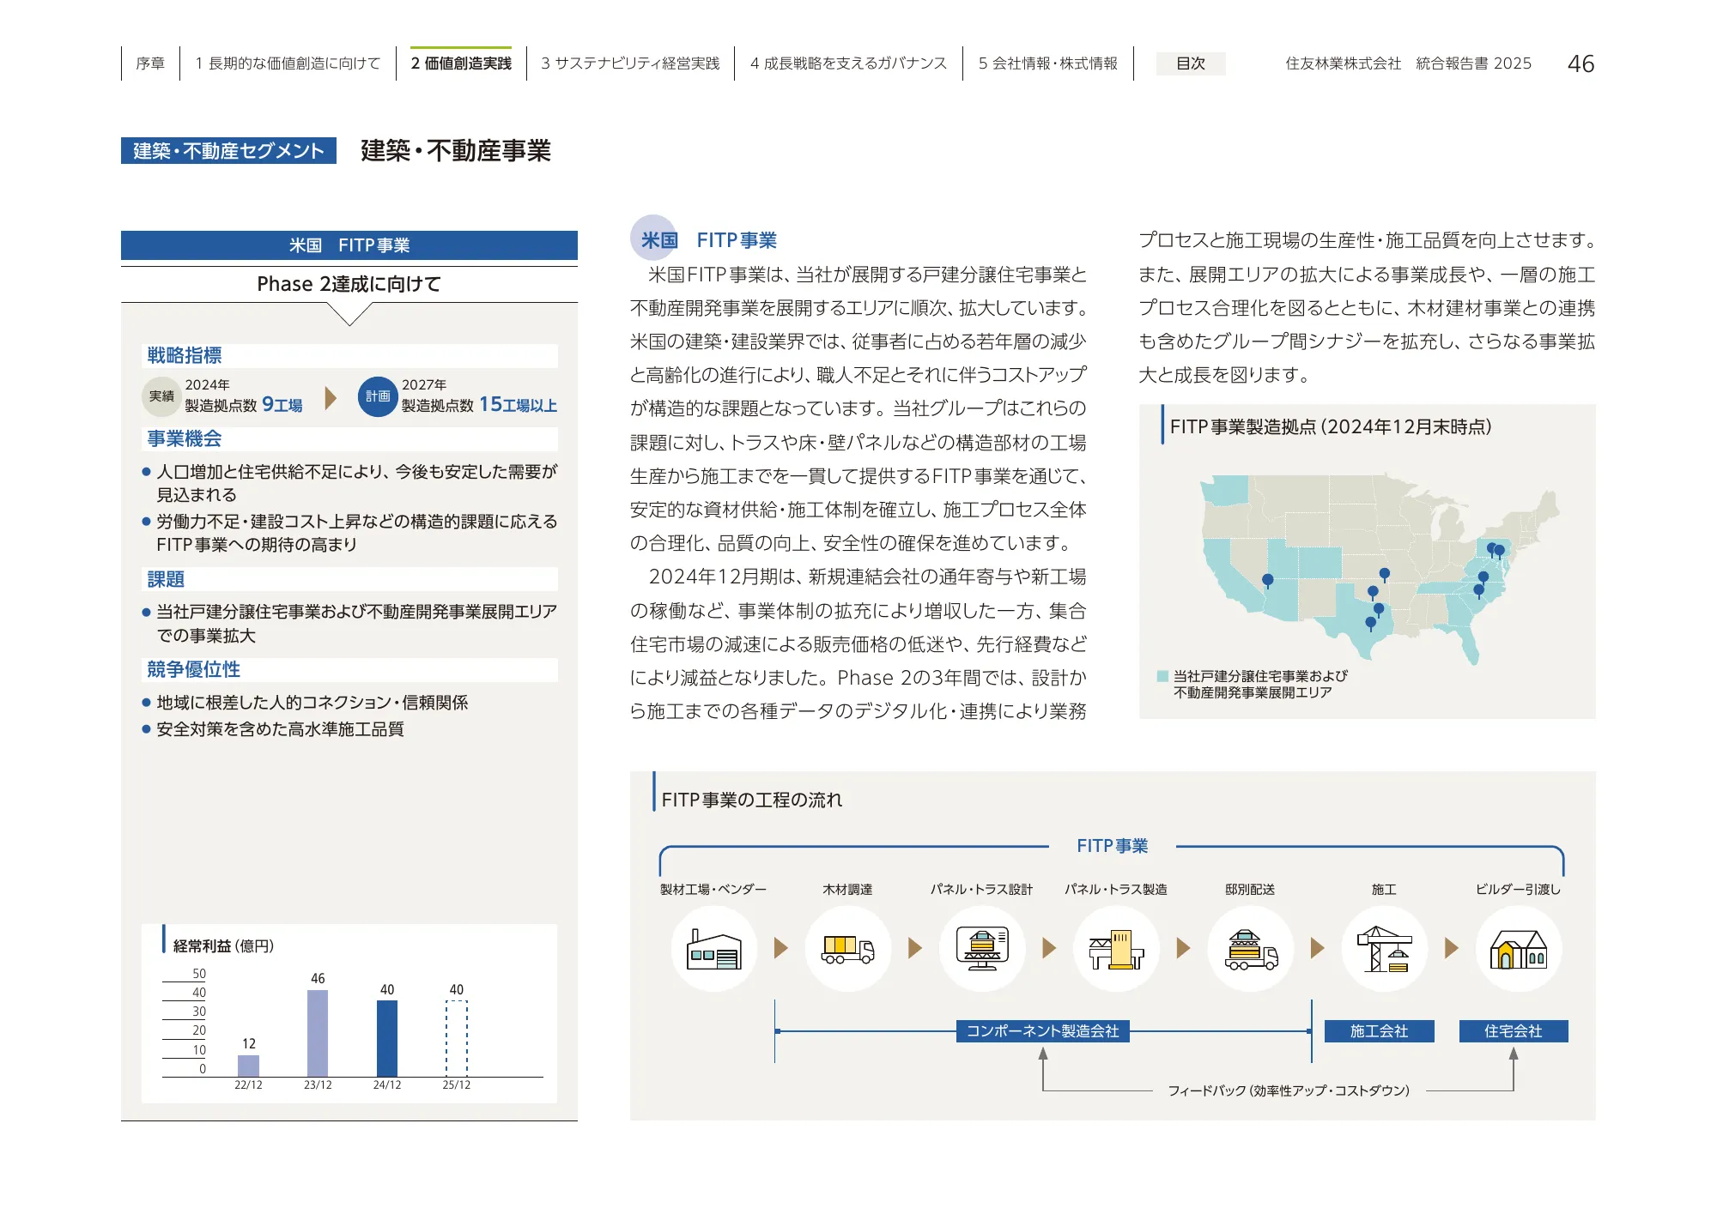Go to the 序章 section tab
The width and height of the screenshot is (1717, 1214).
150,63
